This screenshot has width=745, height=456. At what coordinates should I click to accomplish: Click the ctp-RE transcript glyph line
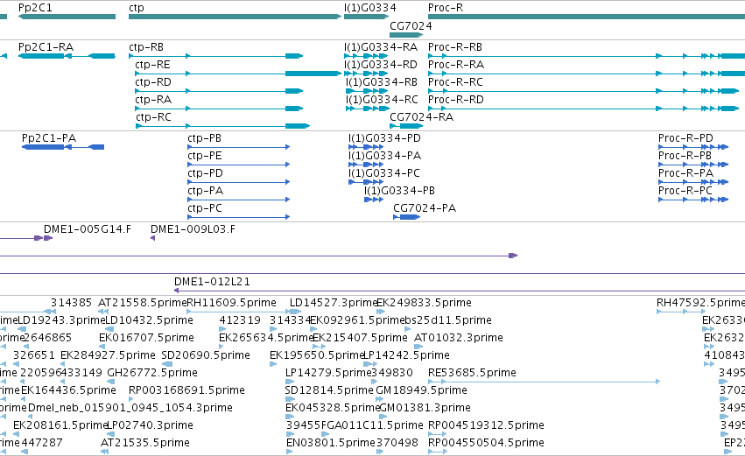[237, 74]
